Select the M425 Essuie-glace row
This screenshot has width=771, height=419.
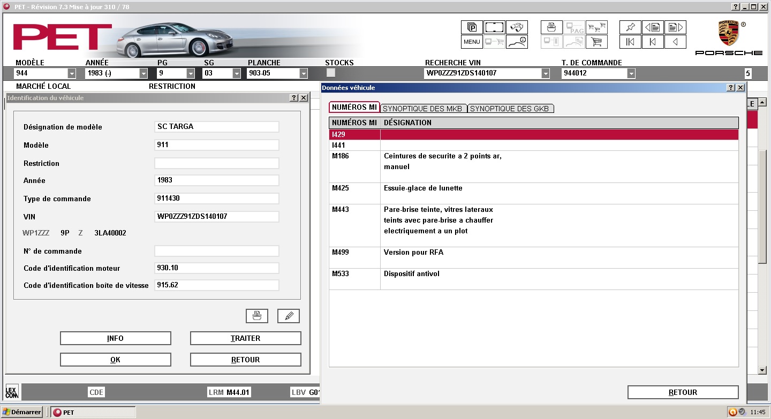pyautogui.click(x=534, y=194)
